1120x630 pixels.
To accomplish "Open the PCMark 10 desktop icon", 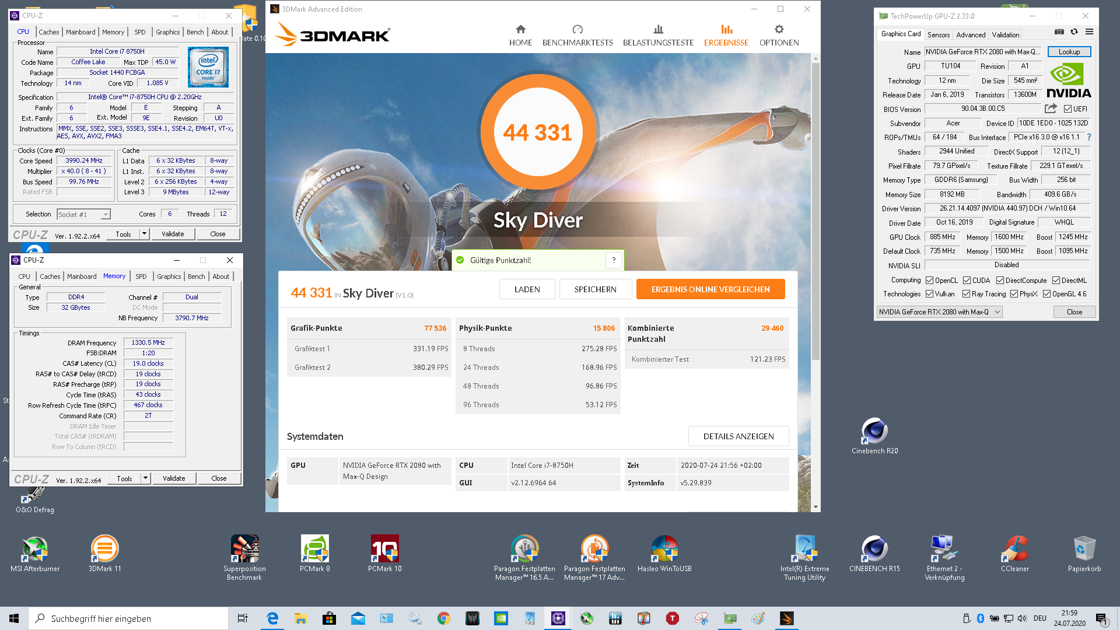I will click(x=385, y=554).
